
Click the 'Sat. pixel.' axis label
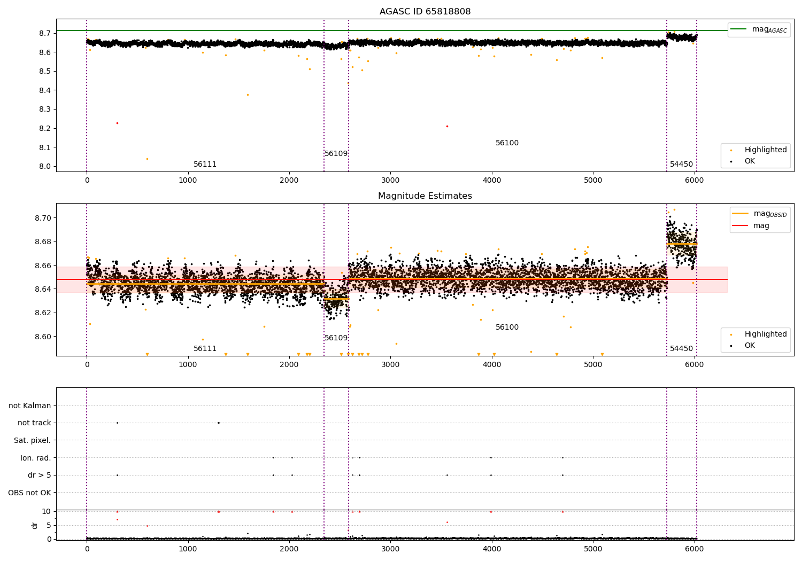click(33, 441)
